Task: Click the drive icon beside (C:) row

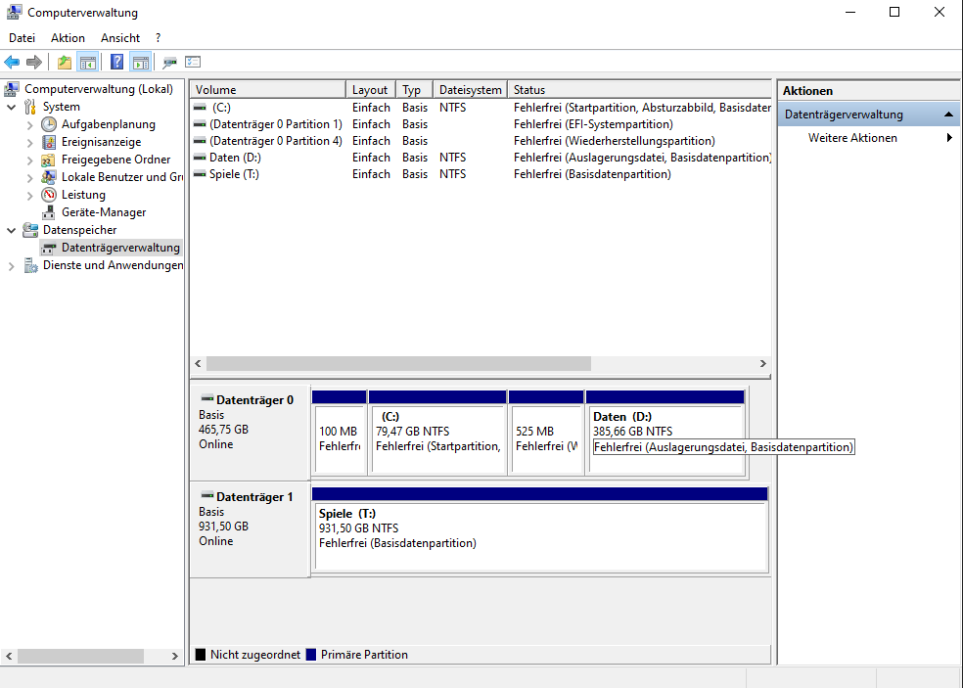Action: click(x=200, y=108)
